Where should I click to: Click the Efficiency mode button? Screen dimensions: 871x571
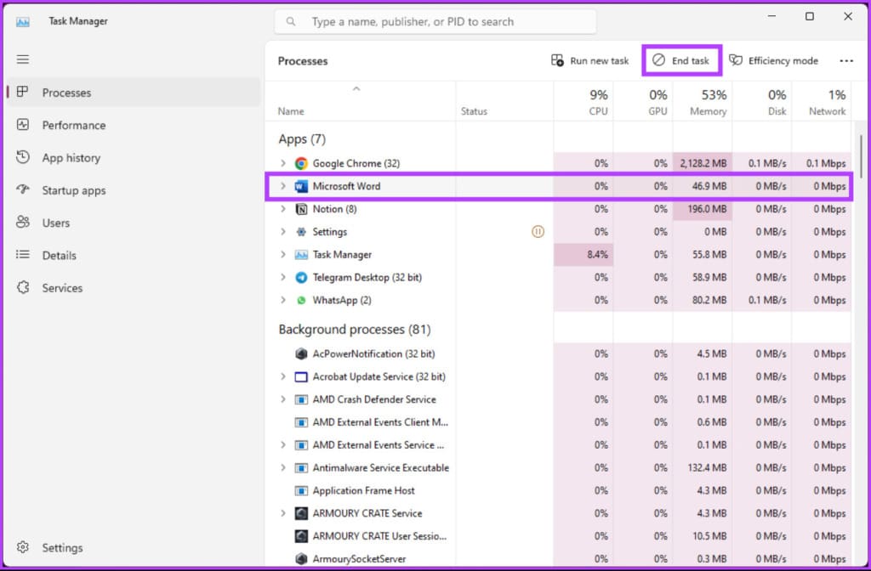(774, 60)
